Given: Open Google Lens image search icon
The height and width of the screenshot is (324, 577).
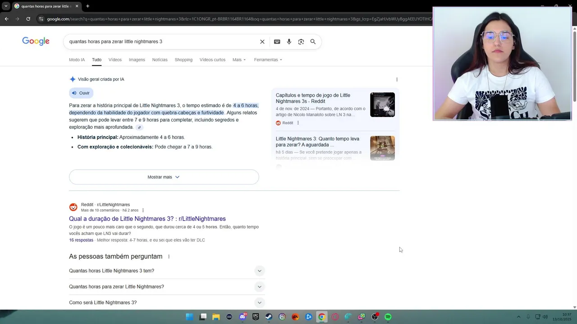Looking at the screenshot, I should click(301, 41).
